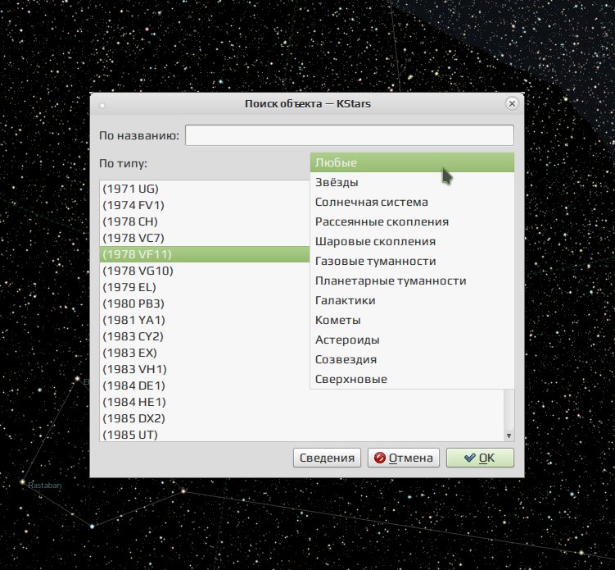615x570 pixels.
Task: Select object "(1978 VC7)"
Action: (205, 238)
